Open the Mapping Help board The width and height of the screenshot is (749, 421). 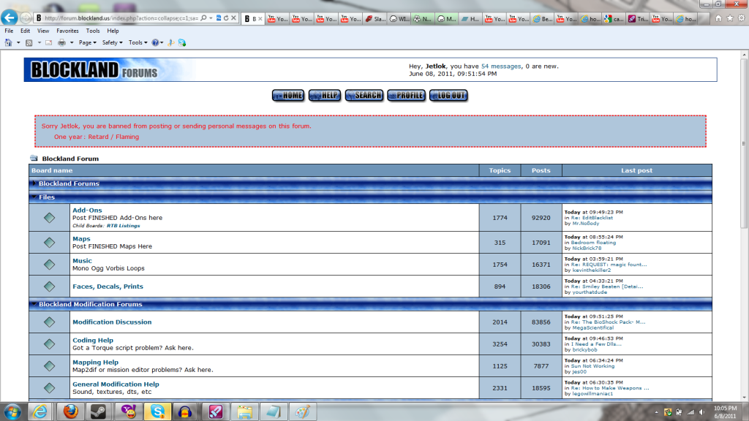point(95,363)
